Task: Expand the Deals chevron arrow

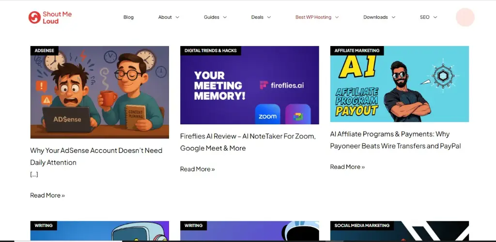Action: (269, 17)
